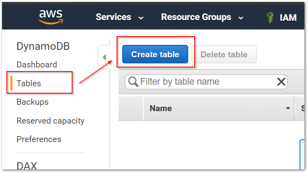Open the Services menu
Viewport: 308px width, 173px height.
[x=113, y=17]
